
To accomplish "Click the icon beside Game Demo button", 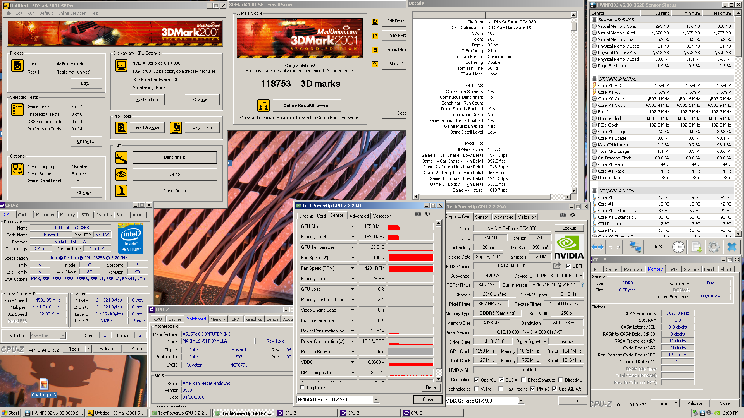I will [x=121, y=191].
